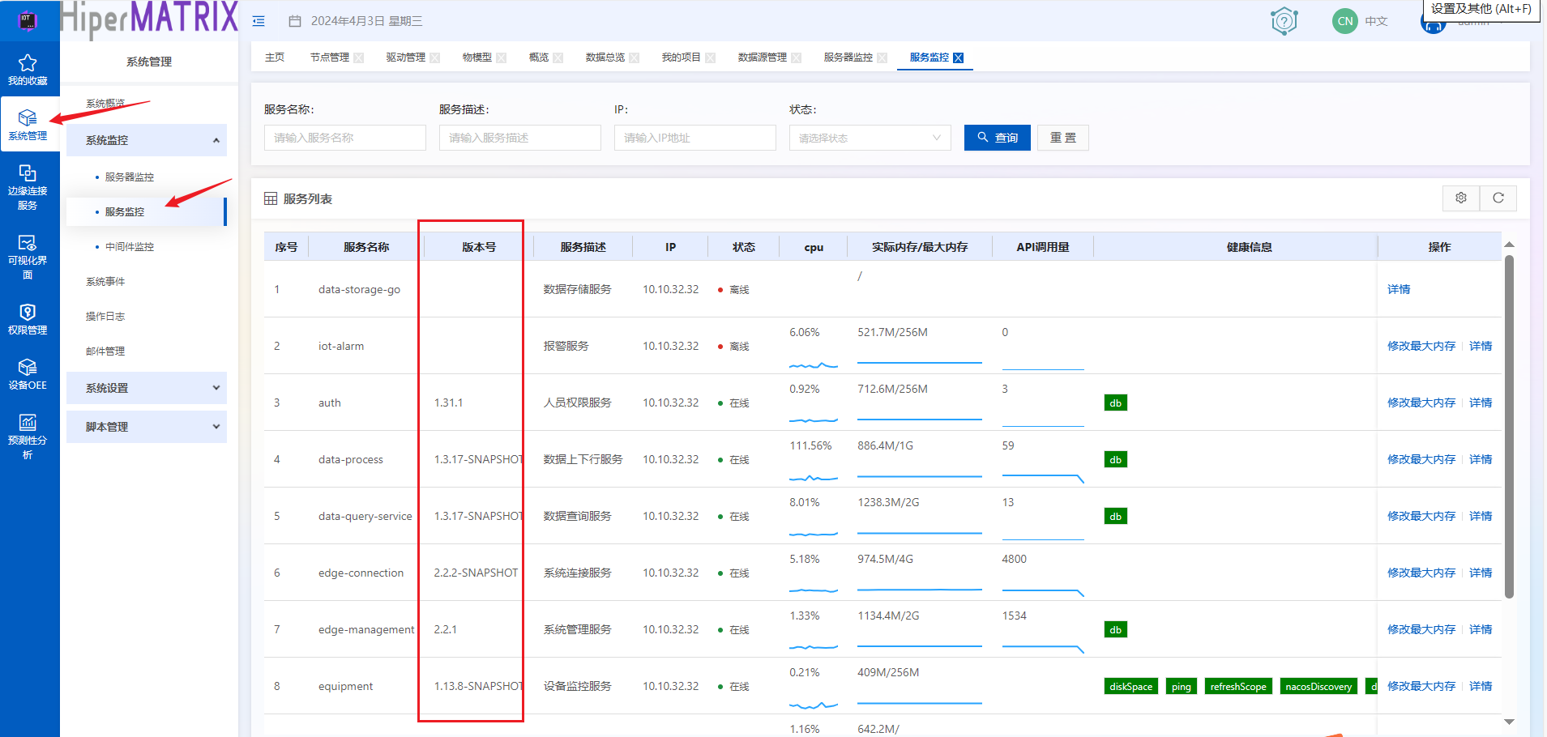Click the 版本号 column header
1547x737 pixels.
tap(478, 247)
